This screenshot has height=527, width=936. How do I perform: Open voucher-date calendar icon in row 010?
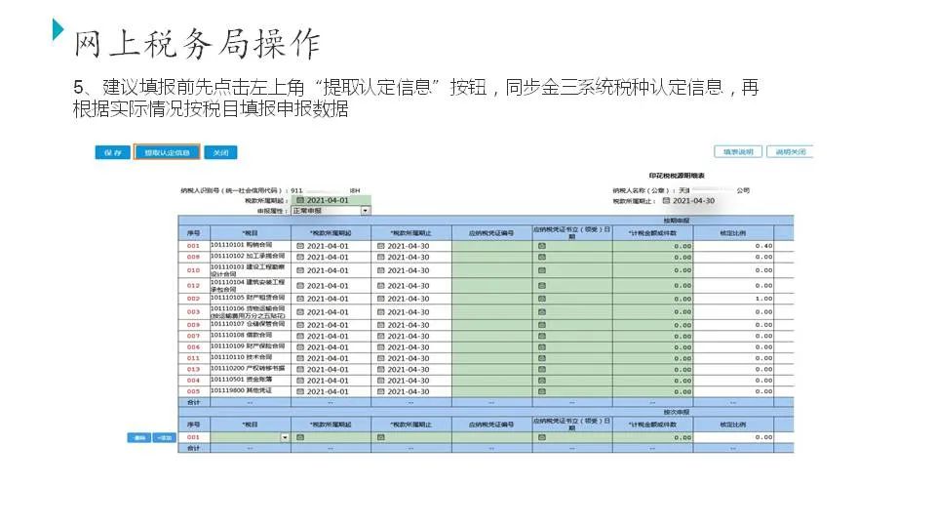point(542,270)
